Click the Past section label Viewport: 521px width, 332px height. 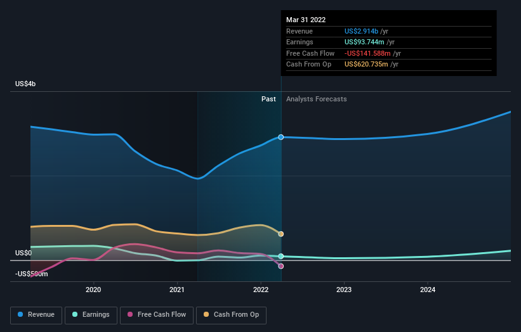coord(268,99)
